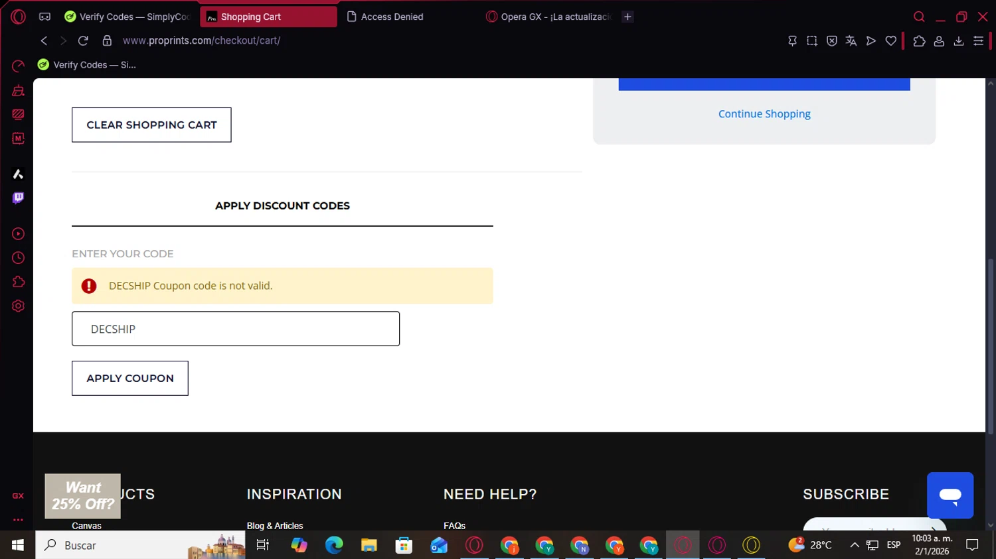Open the Windows notification center icon
996x559 pixels.
click(973, 545)
